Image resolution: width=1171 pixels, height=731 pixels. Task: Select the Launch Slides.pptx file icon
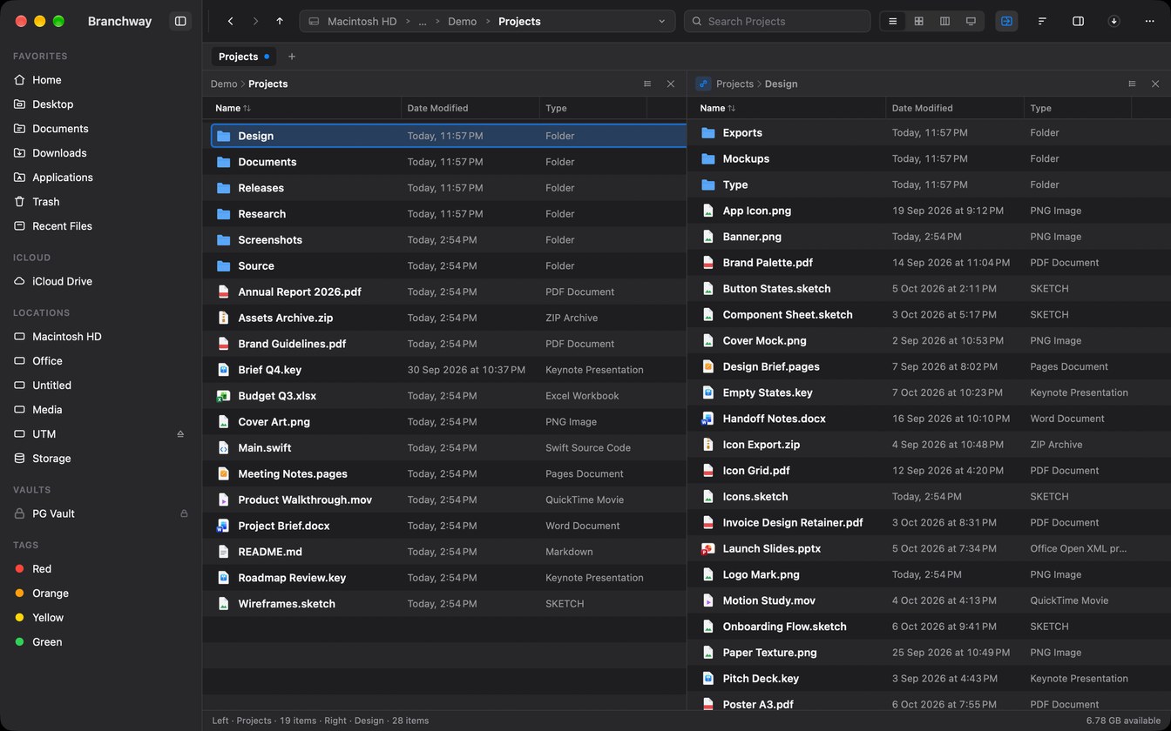[x=707, y=549]
